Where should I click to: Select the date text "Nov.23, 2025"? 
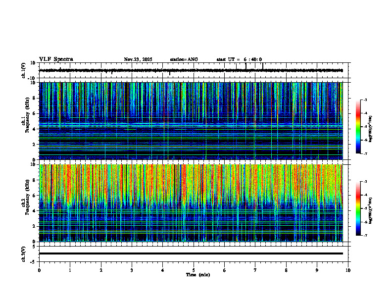pos(138,59)
